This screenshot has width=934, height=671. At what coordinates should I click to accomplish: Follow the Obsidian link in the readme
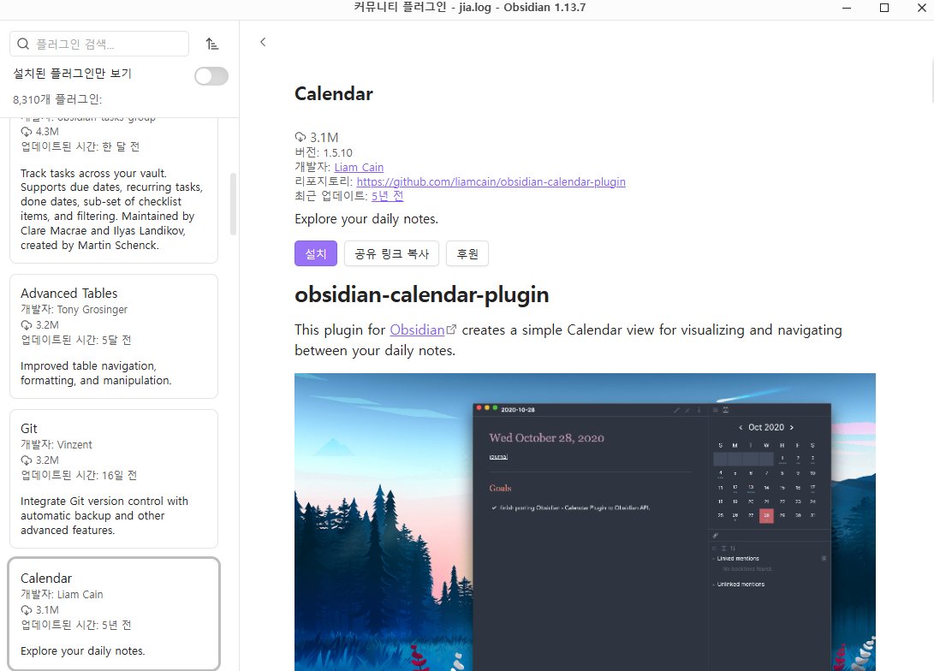point(417,330)
